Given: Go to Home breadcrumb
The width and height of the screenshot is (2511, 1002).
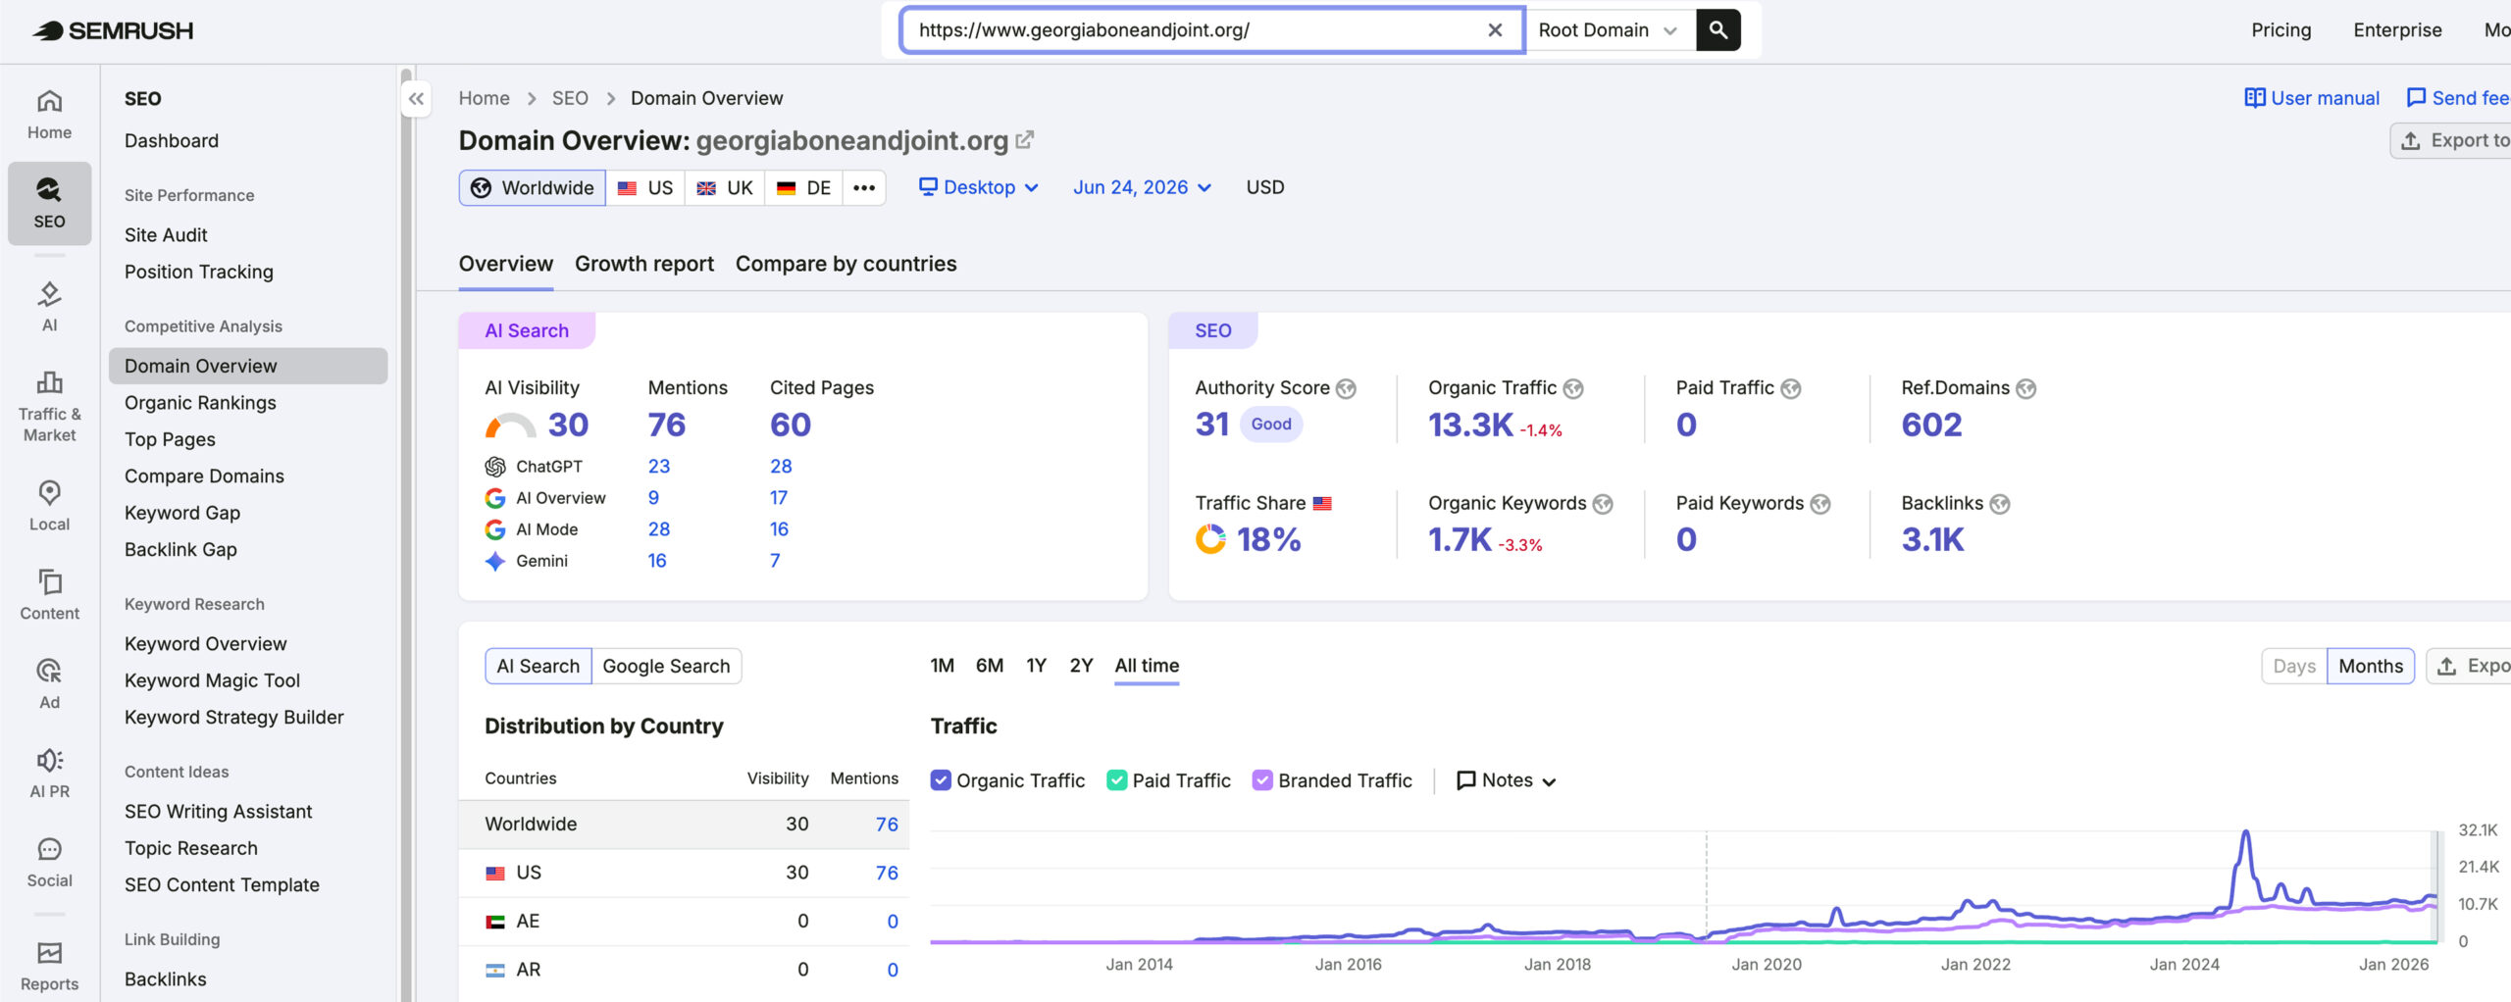Looking at the screenshot, I should coord(485,98).
